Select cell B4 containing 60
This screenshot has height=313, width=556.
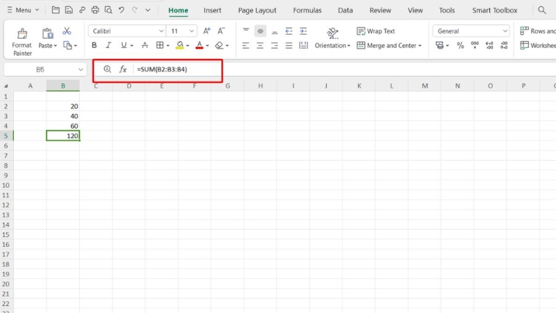pyautogui.click(x=63, y=126)
